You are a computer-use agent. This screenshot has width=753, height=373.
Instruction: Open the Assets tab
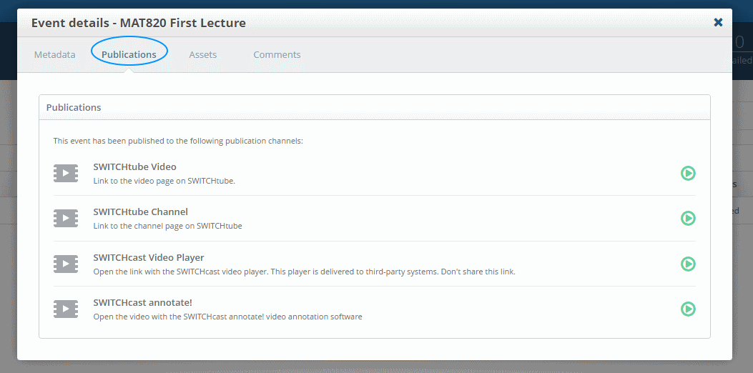(x=202, y=55)
